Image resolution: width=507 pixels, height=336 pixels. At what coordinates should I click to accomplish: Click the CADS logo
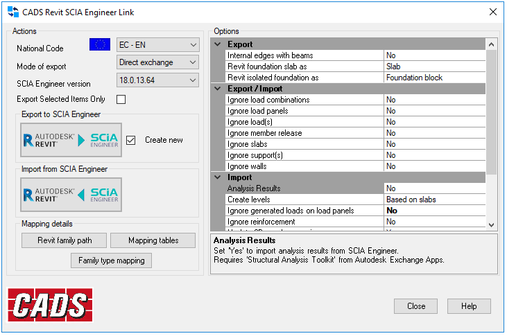click(50, 305)
